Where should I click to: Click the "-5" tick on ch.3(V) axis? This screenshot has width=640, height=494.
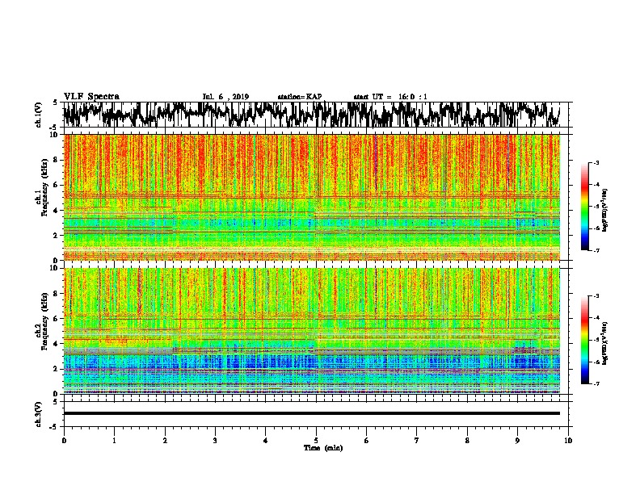54,427
